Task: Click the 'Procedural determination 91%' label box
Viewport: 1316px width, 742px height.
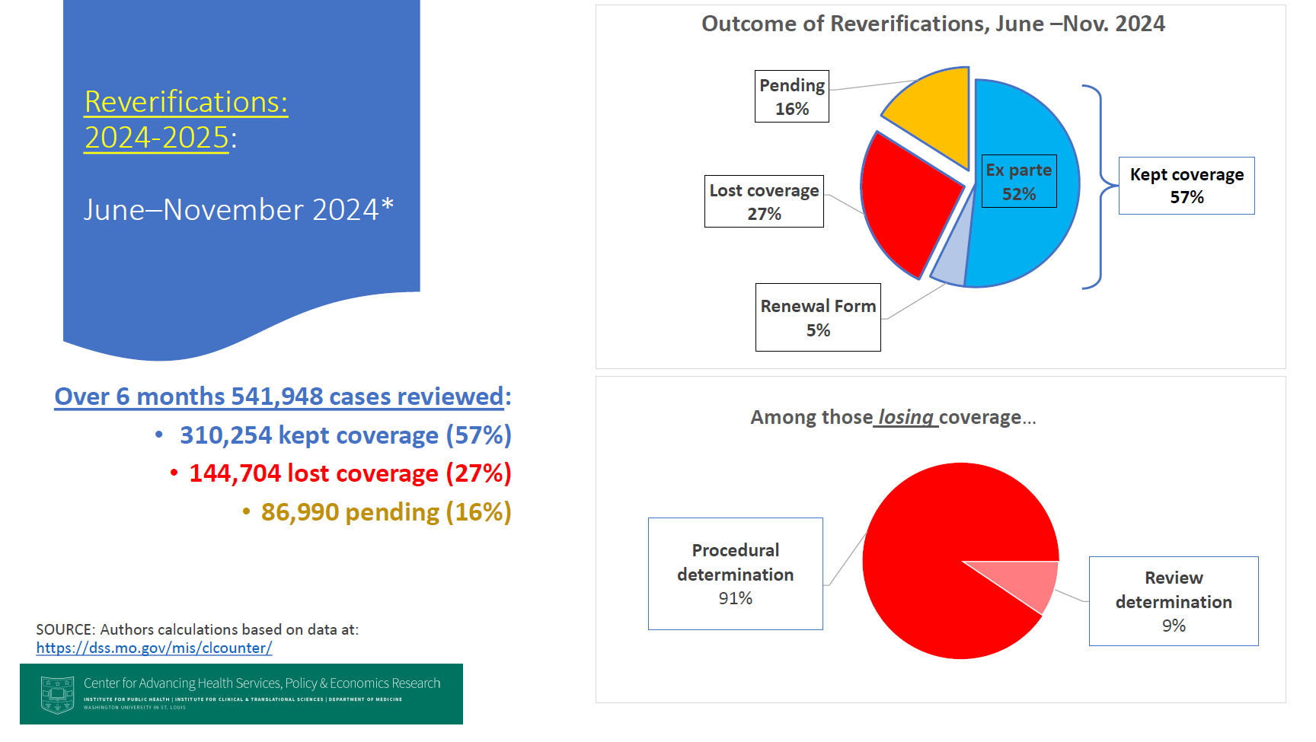Action: 736,574
